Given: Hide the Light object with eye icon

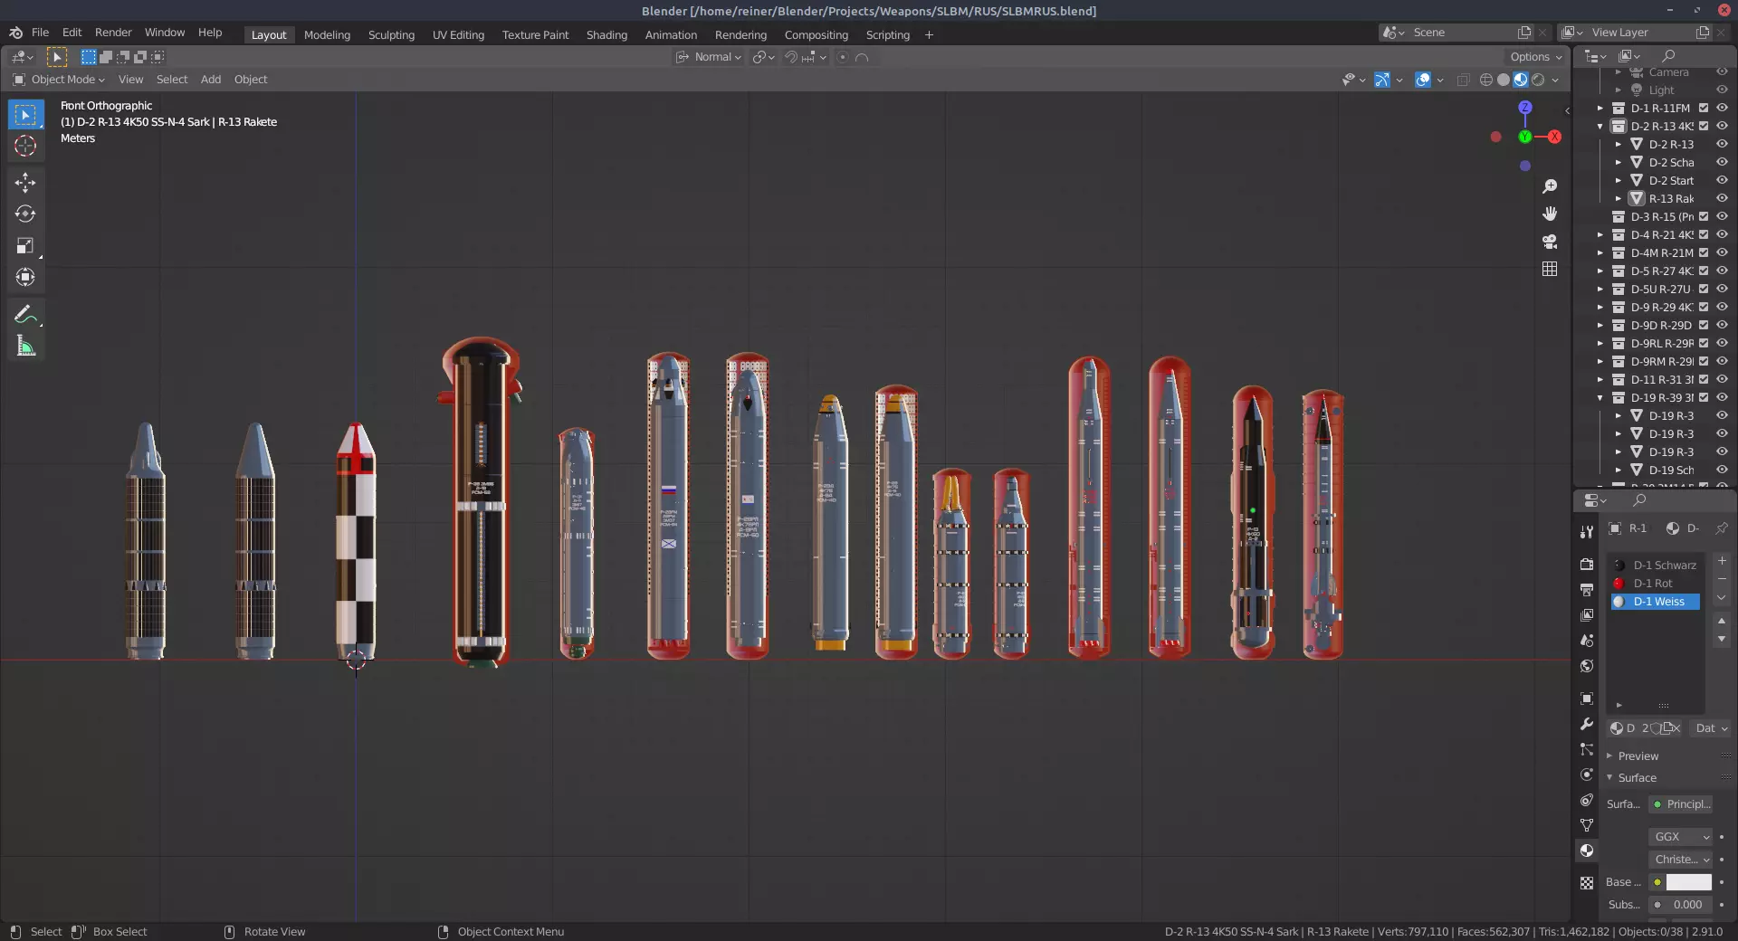Looking at the screenshot, I should (x=1722, y=90).
